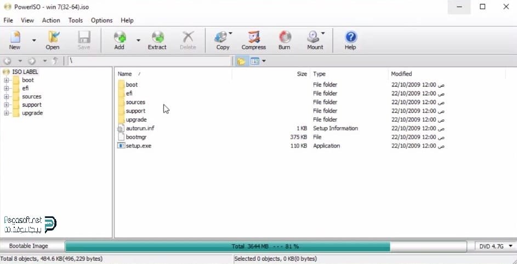Click the Add files toolbar icon
This screenshot has height=264, width=517.
pos(120,37)
